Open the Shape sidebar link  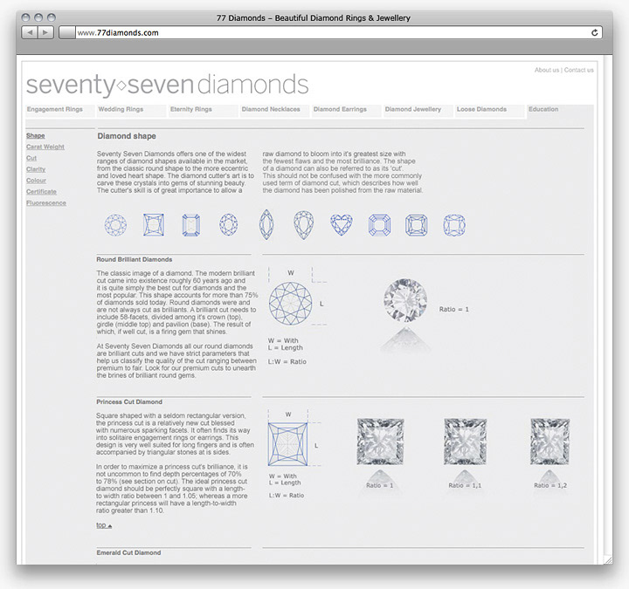35,136
